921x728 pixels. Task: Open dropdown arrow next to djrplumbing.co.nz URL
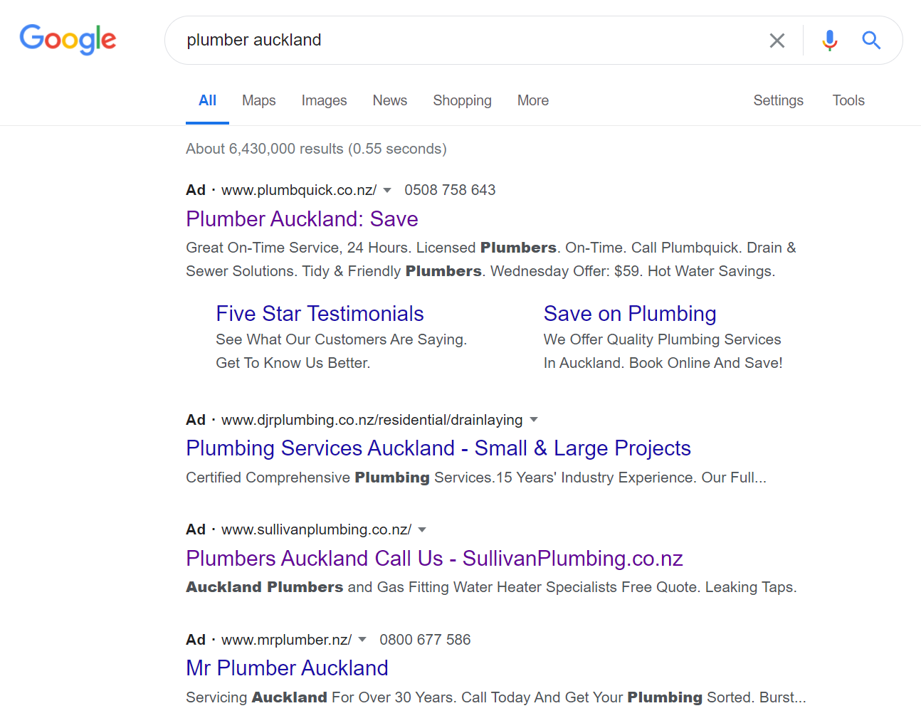(534, 420)
